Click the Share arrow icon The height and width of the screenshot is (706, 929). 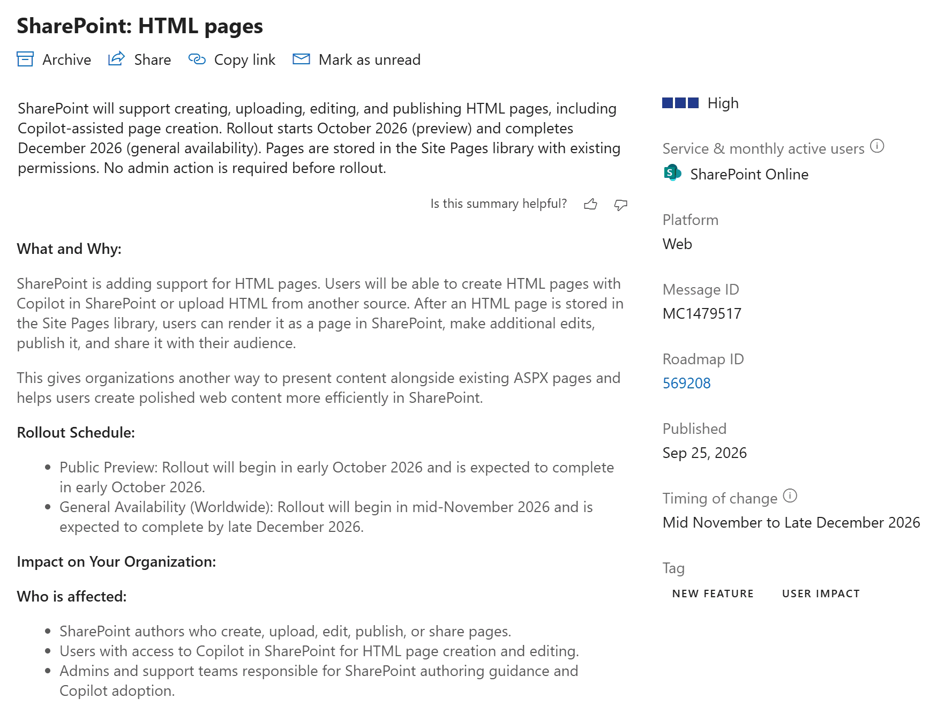[116, 58]
